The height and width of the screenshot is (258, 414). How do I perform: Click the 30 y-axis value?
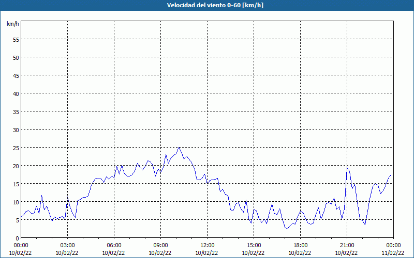tap(16, 130)
